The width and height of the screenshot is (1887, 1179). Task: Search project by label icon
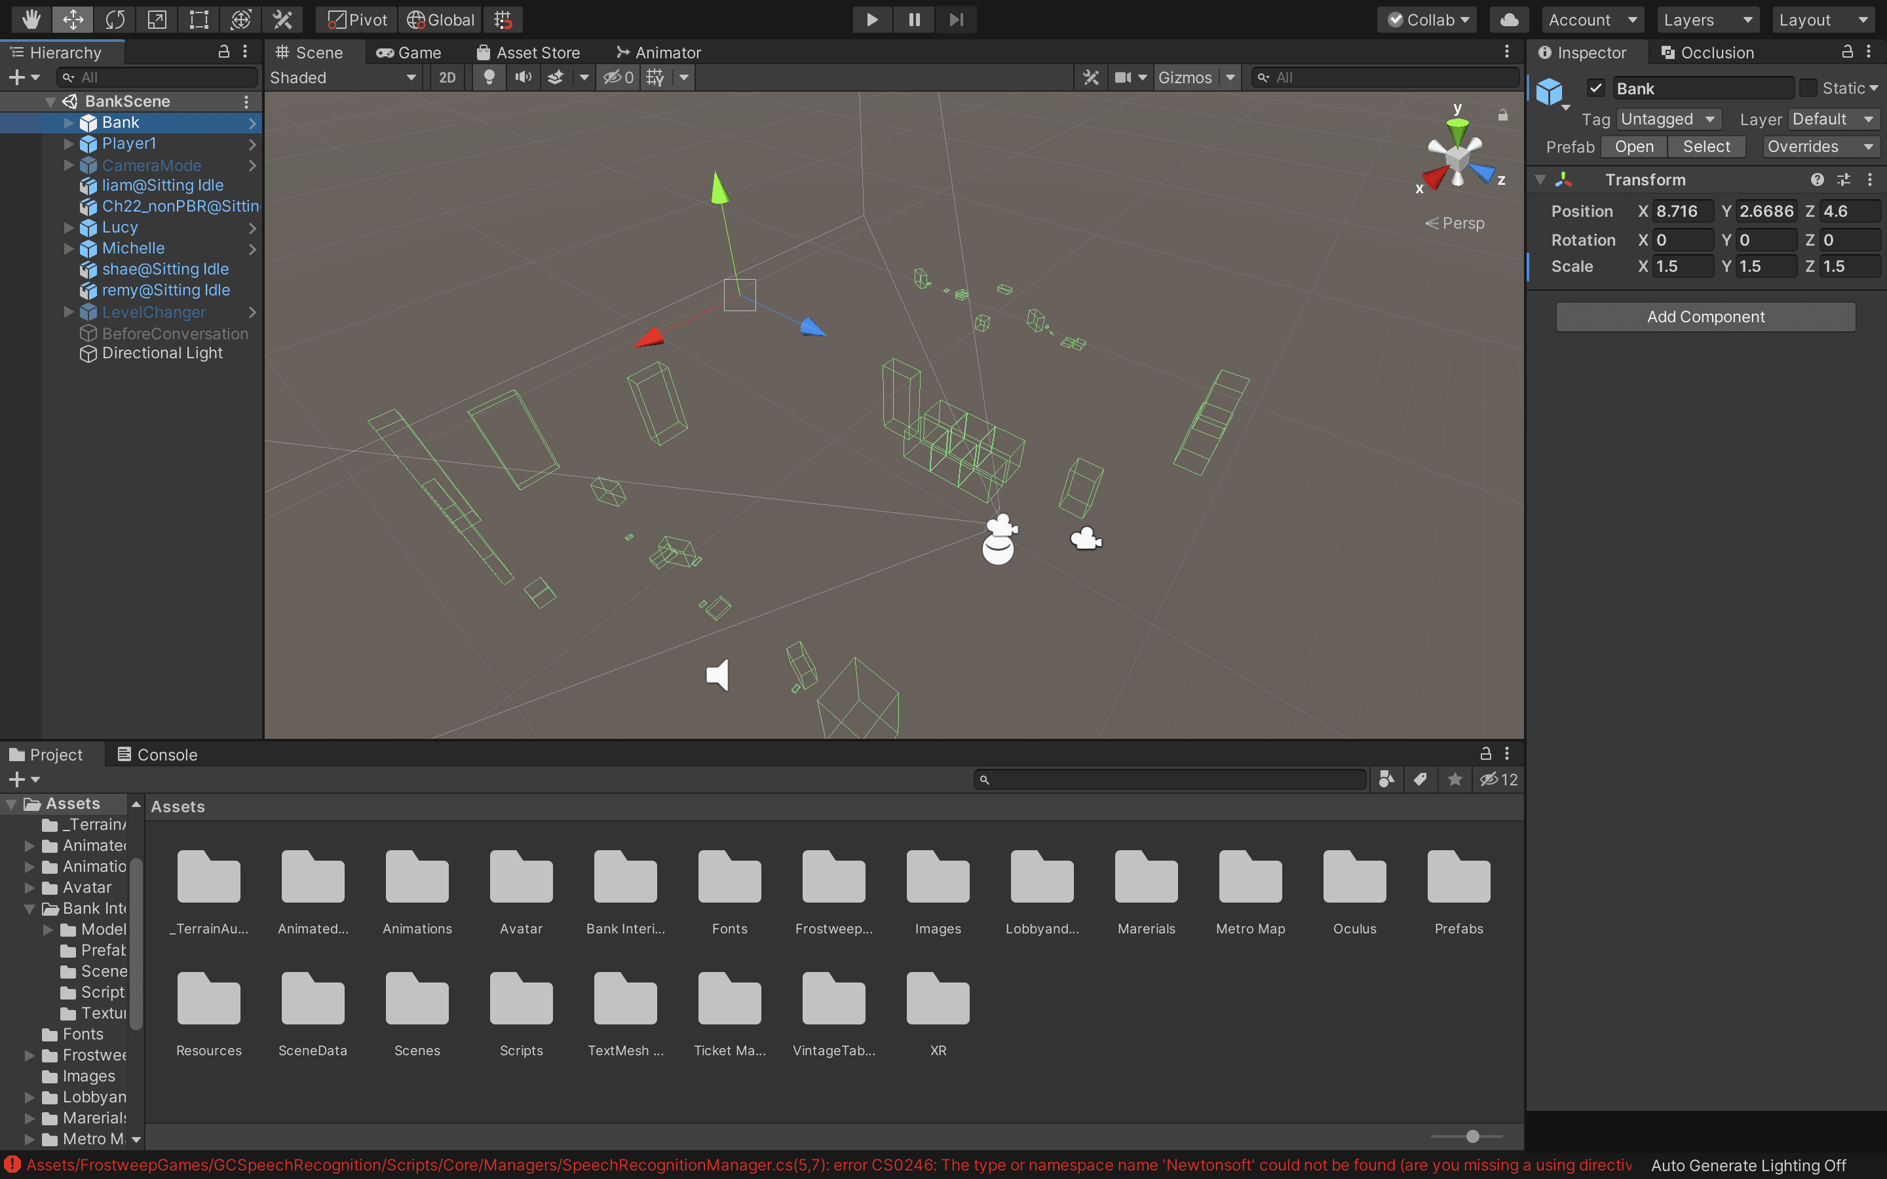(x=1420, y=779)
